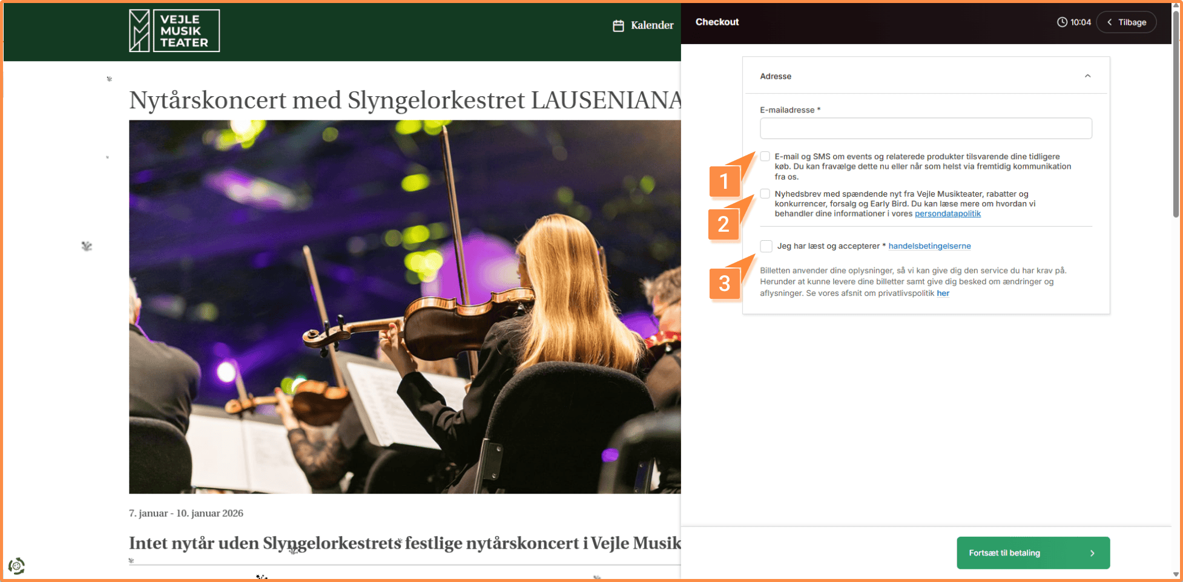This screenshot has width=1183, height=582.
Task: Click the arrow on Fortsæt til betaling
Action: point(1092,553)
